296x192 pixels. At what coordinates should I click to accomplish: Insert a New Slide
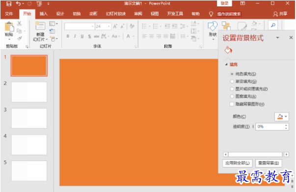click(40, 31)
